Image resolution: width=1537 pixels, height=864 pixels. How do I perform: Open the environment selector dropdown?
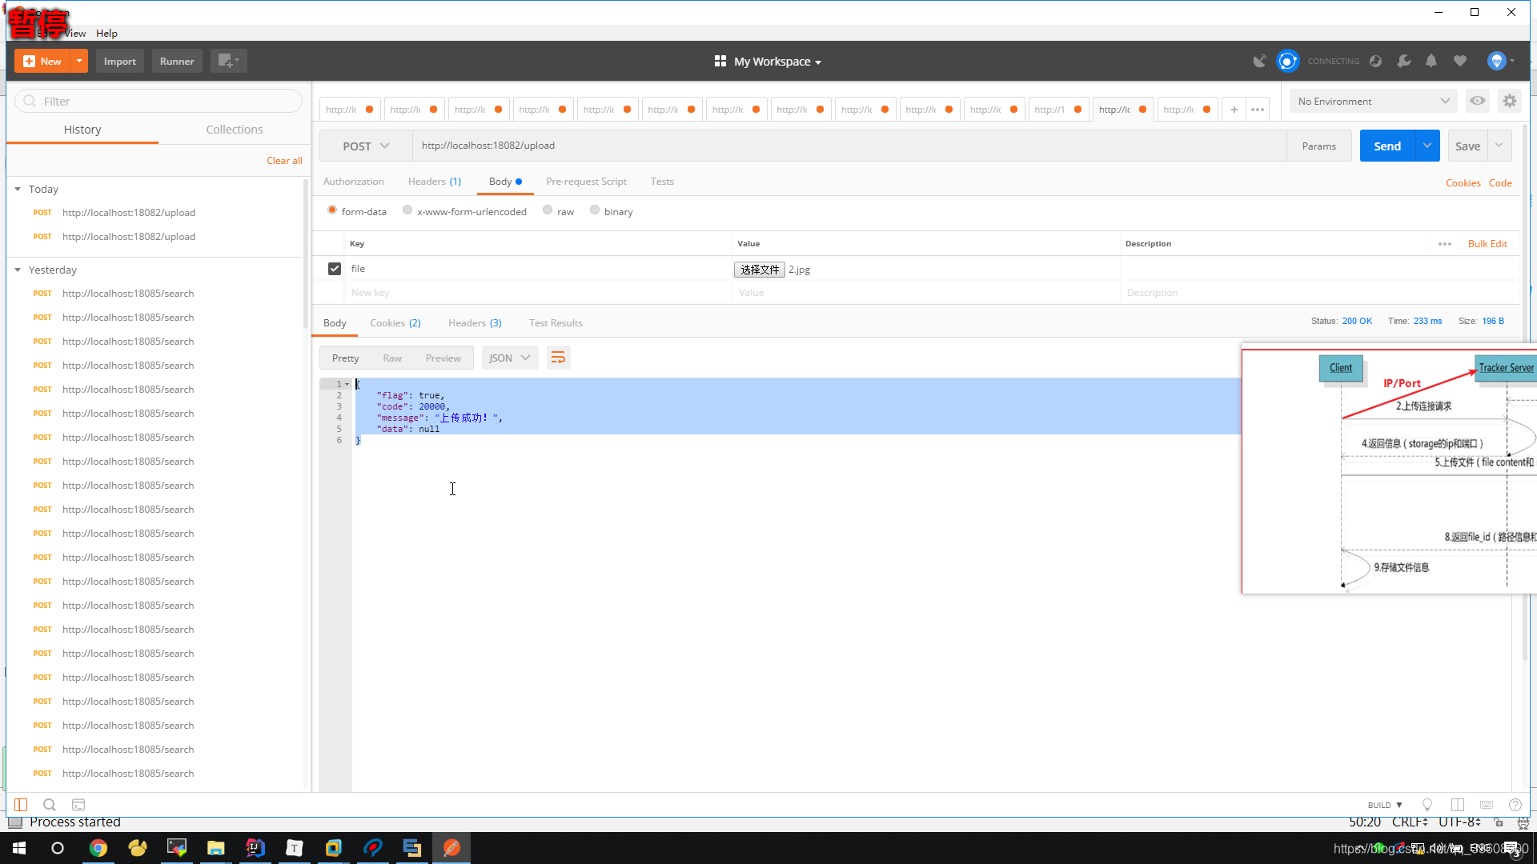1370,102
